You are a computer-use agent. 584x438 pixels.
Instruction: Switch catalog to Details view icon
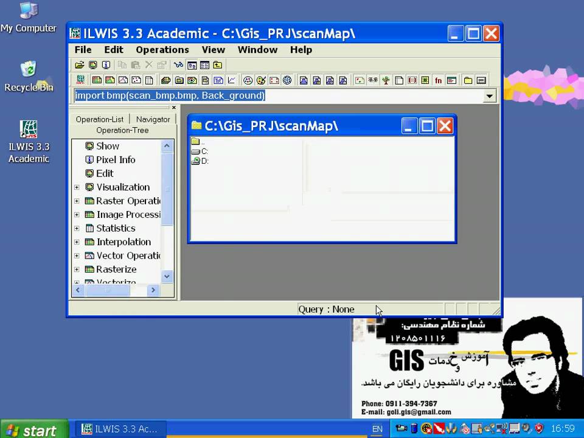[204, 65]
